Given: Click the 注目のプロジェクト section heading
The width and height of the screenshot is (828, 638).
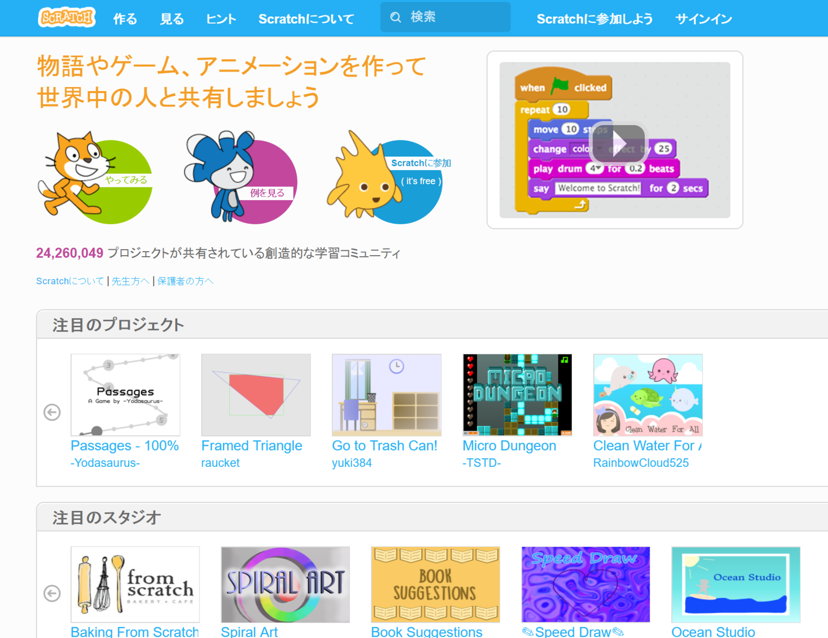Looking at the screenshot, I should click(x=118, y=325).
